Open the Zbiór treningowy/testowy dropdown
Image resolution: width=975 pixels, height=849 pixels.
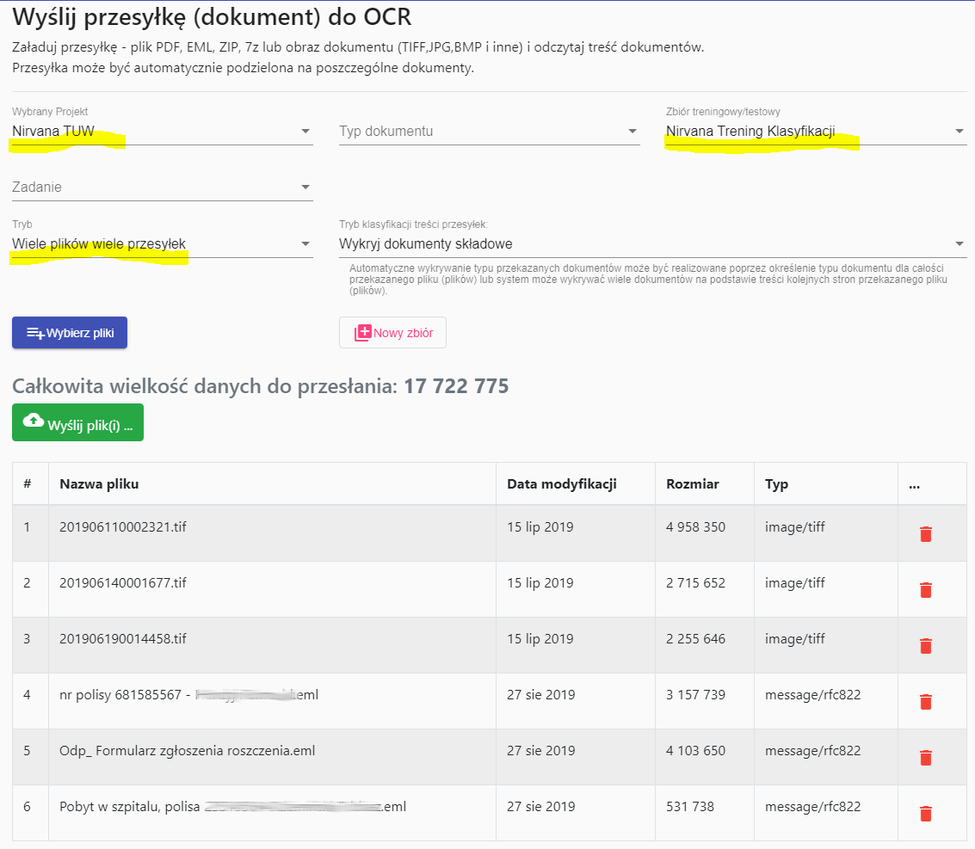tap(960, 129)
